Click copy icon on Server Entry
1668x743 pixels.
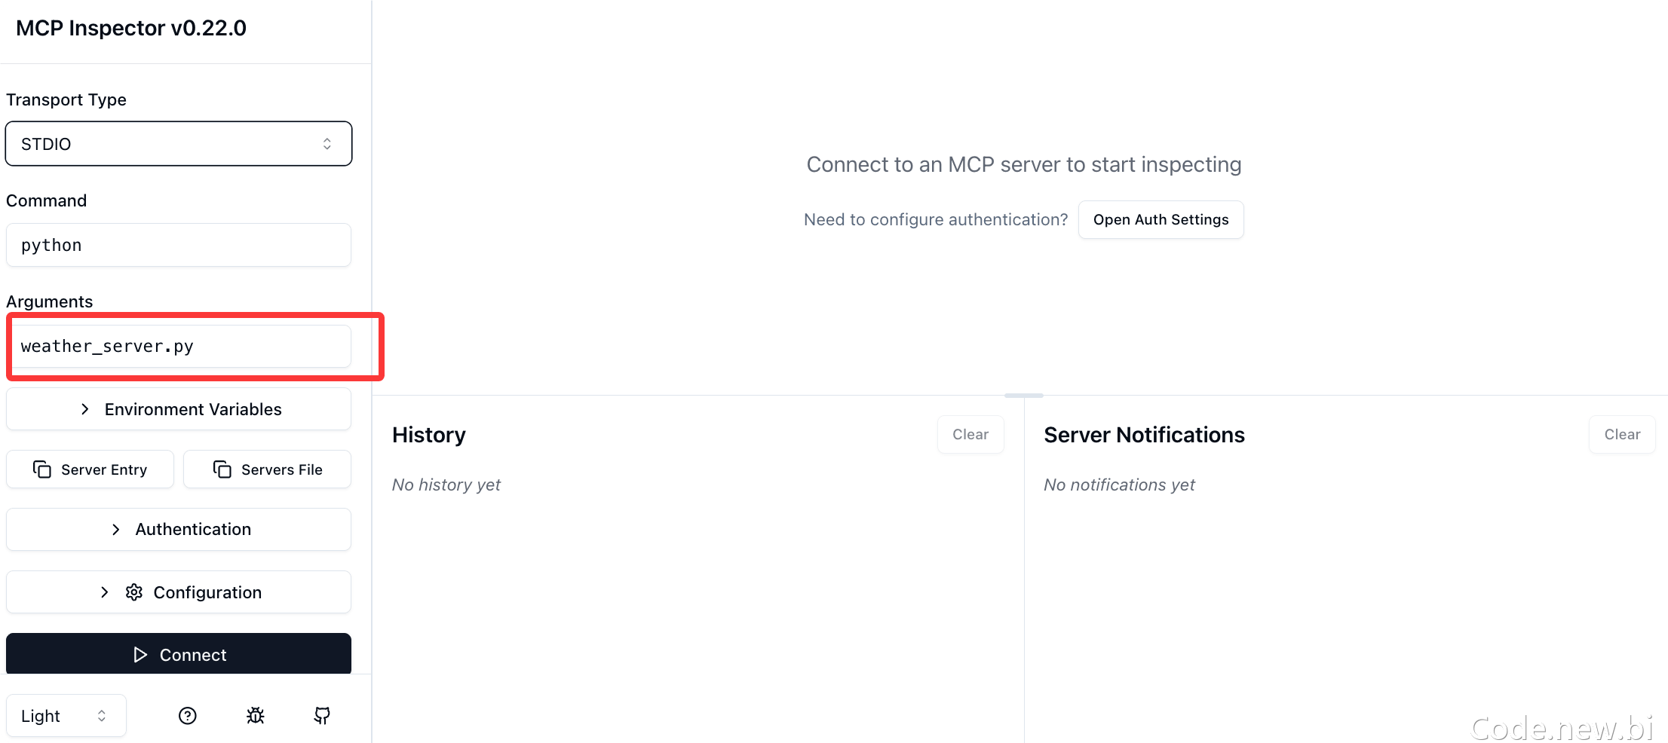[x=42, y=469]
